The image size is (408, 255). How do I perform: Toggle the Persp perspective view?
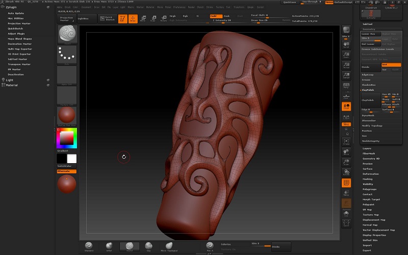coord(346,86)
